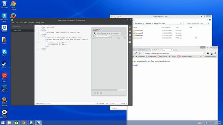Viewport: 223px width, 125px height.
Task: Click Line 1, Column 1 status text
Action: point(40,103)
